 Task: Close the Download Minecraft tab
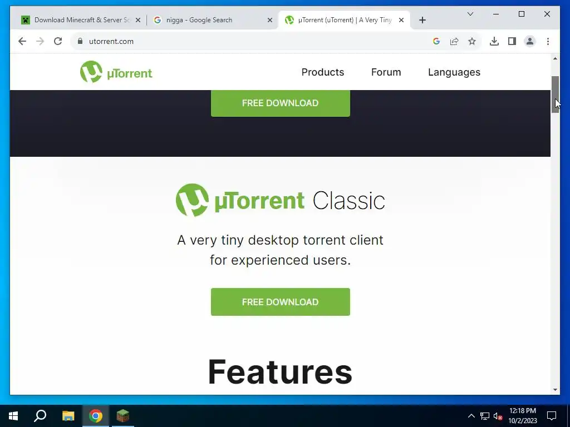pos(138,20)
